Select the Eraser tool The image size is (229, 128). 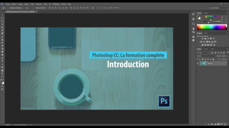2,46
